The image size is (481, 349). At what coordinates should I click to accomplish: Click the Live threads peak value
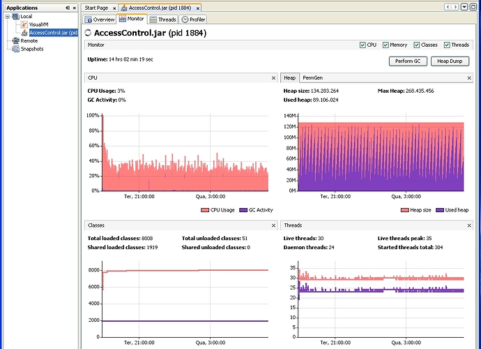(429, 239)
